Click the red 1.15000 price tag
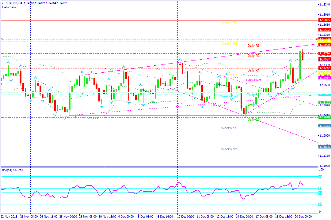 325,45
